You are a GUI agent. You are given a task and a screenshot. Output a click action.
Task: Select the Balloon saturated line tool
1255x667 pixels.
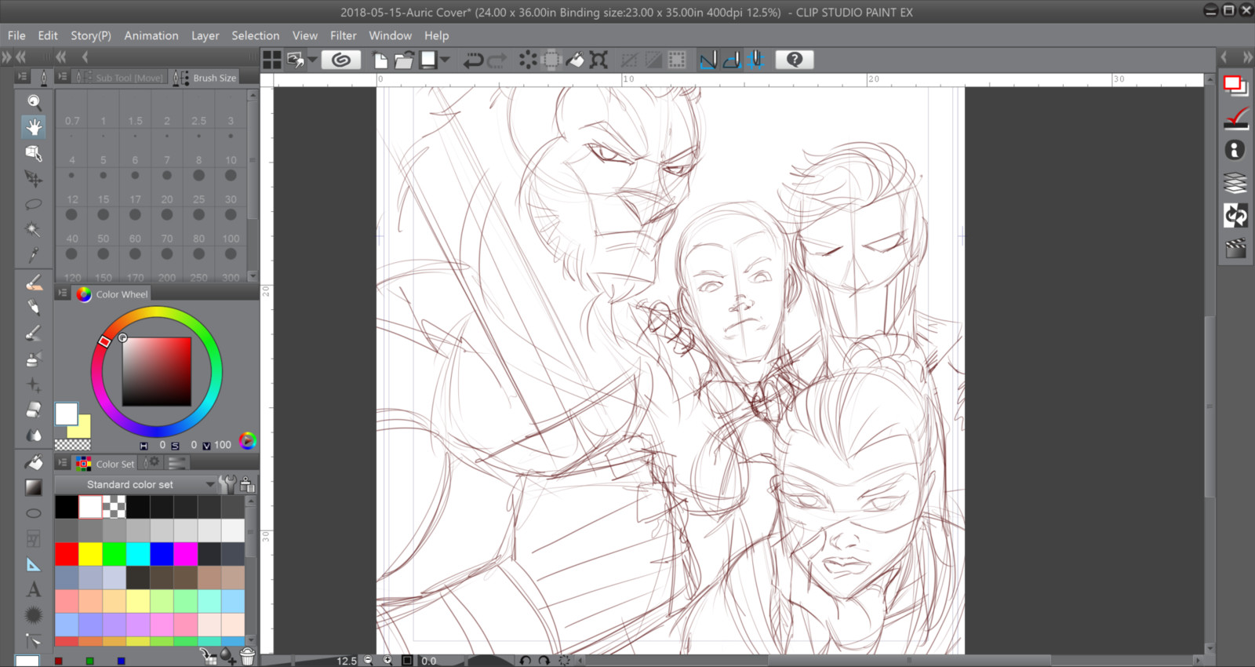click(x=34, y=615)
